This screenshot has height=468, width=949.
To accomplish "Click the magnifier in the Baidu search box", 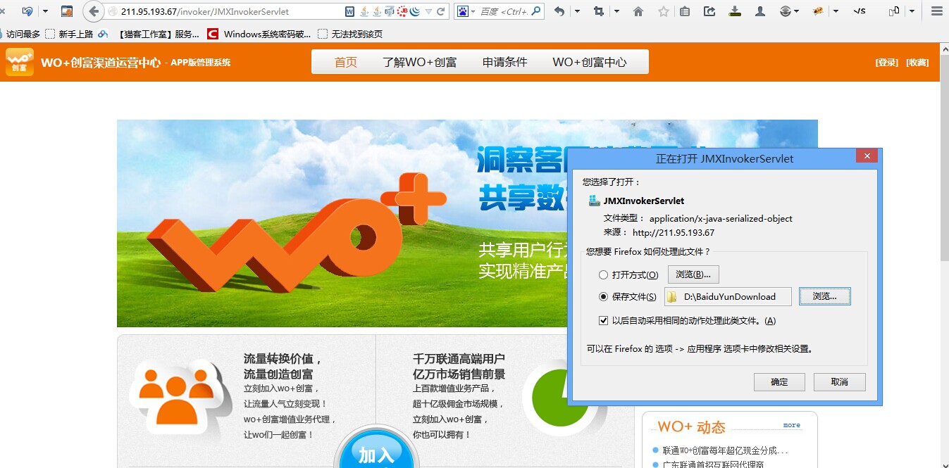I will pos(537,11).
